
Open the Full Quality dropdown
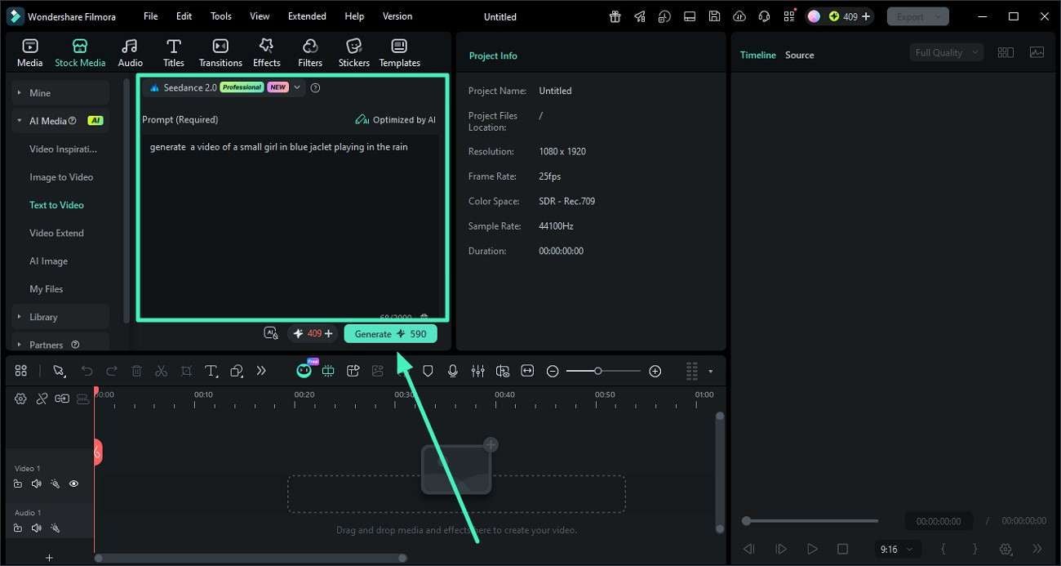946,52
